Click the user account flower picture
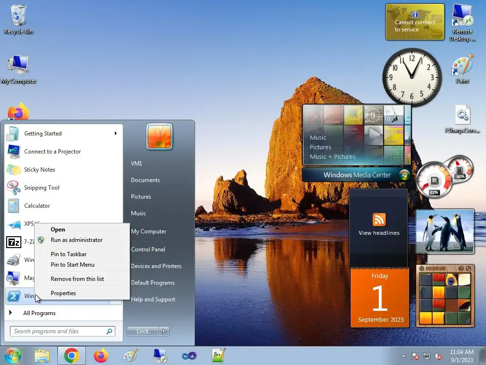The image size is (486, 365). click(159, 136)
